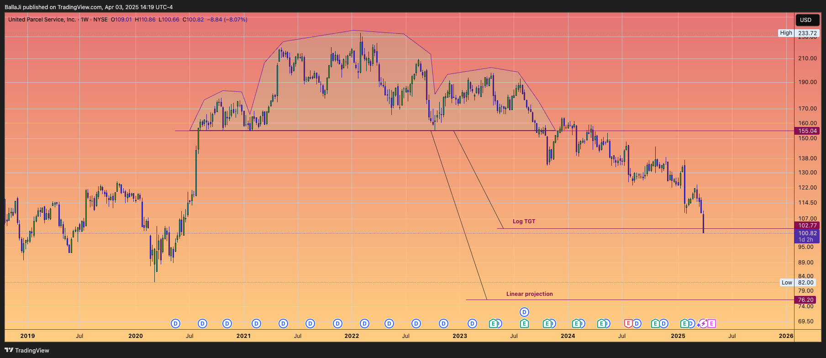This screenshot has width=826, height=358.
Task: Select the current price label 100.82
Action: click(807, 233)
